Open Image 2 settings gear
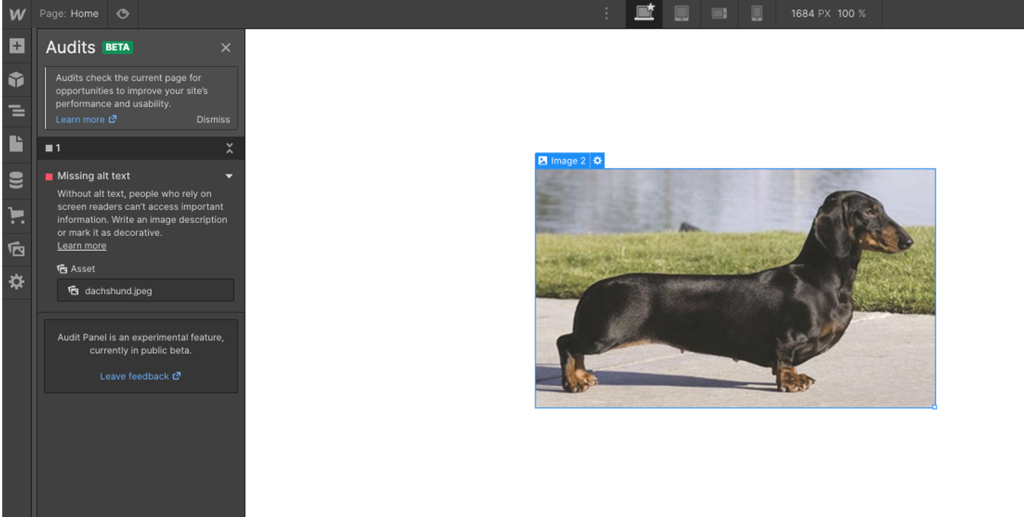 click(597, 160)
